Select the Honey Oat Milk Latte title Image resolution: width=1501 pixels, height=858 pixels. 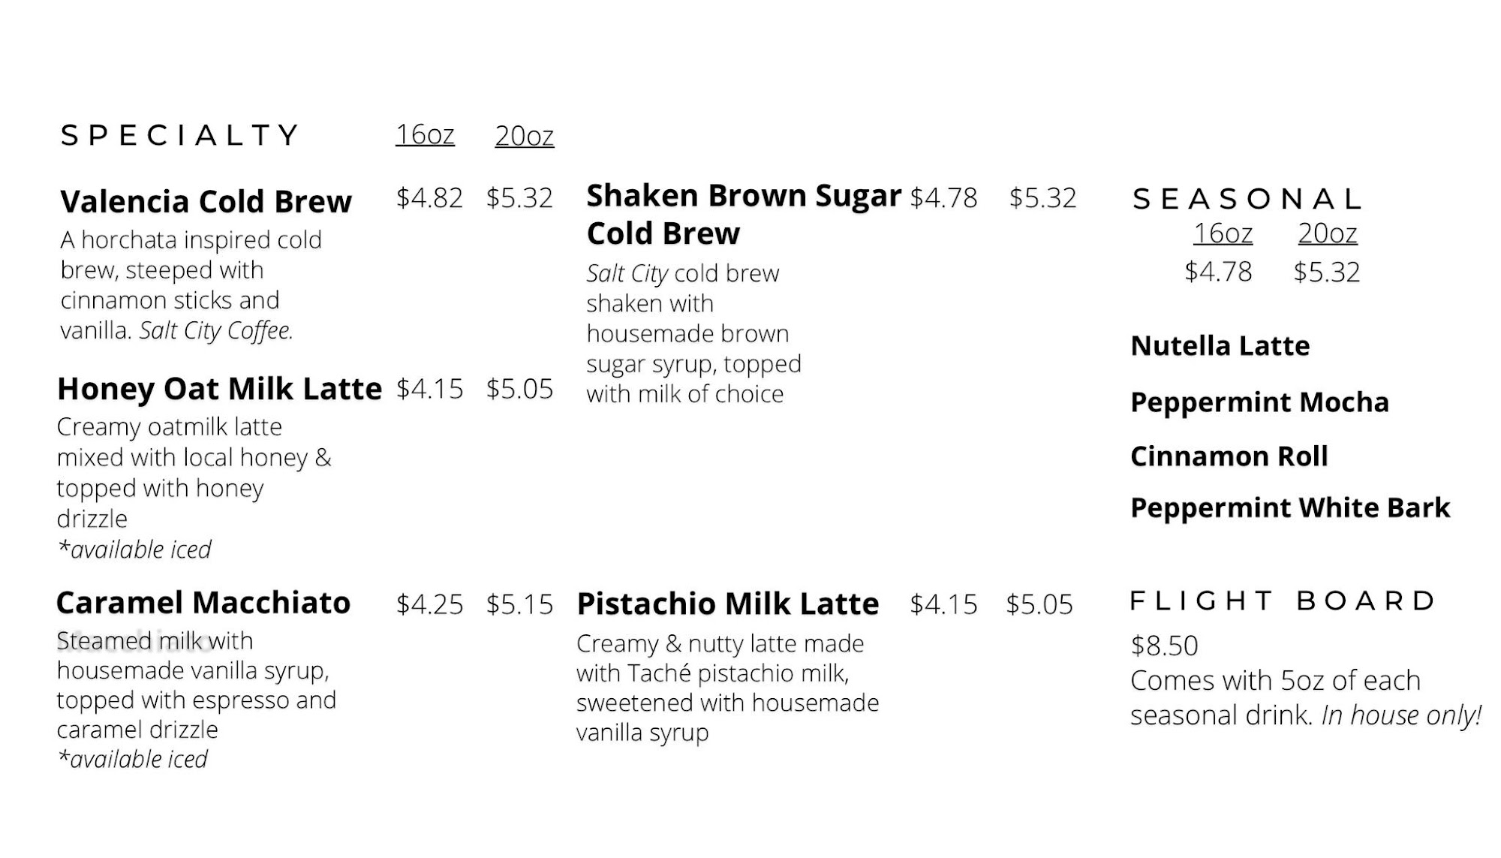tap(219, 389)
